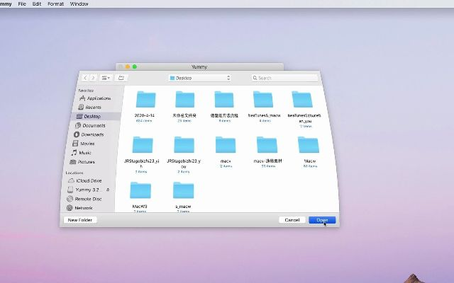454x283 pixels.
Task: Click the Applications sidebar item
Action: click(98, 98)
